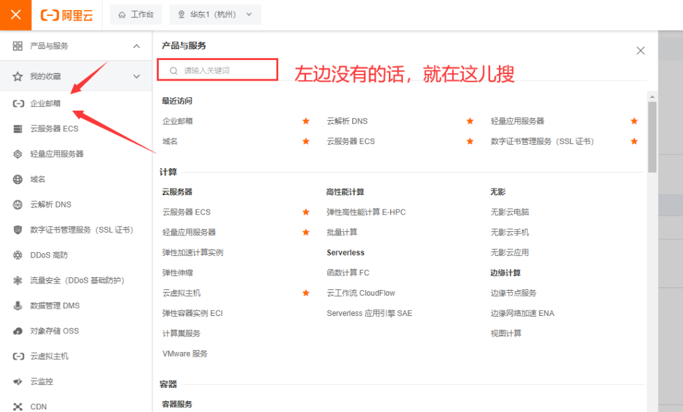
Task: Click the 数据管理 DMS sidebar icon
Action: 17,306
